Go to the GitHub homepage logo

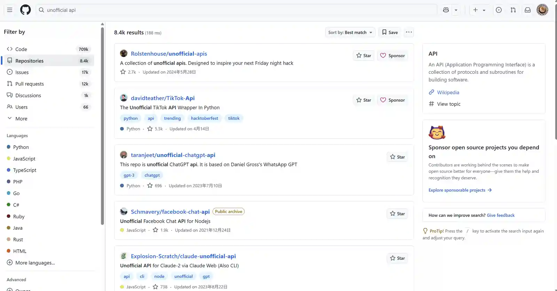[x=25, y=10]
